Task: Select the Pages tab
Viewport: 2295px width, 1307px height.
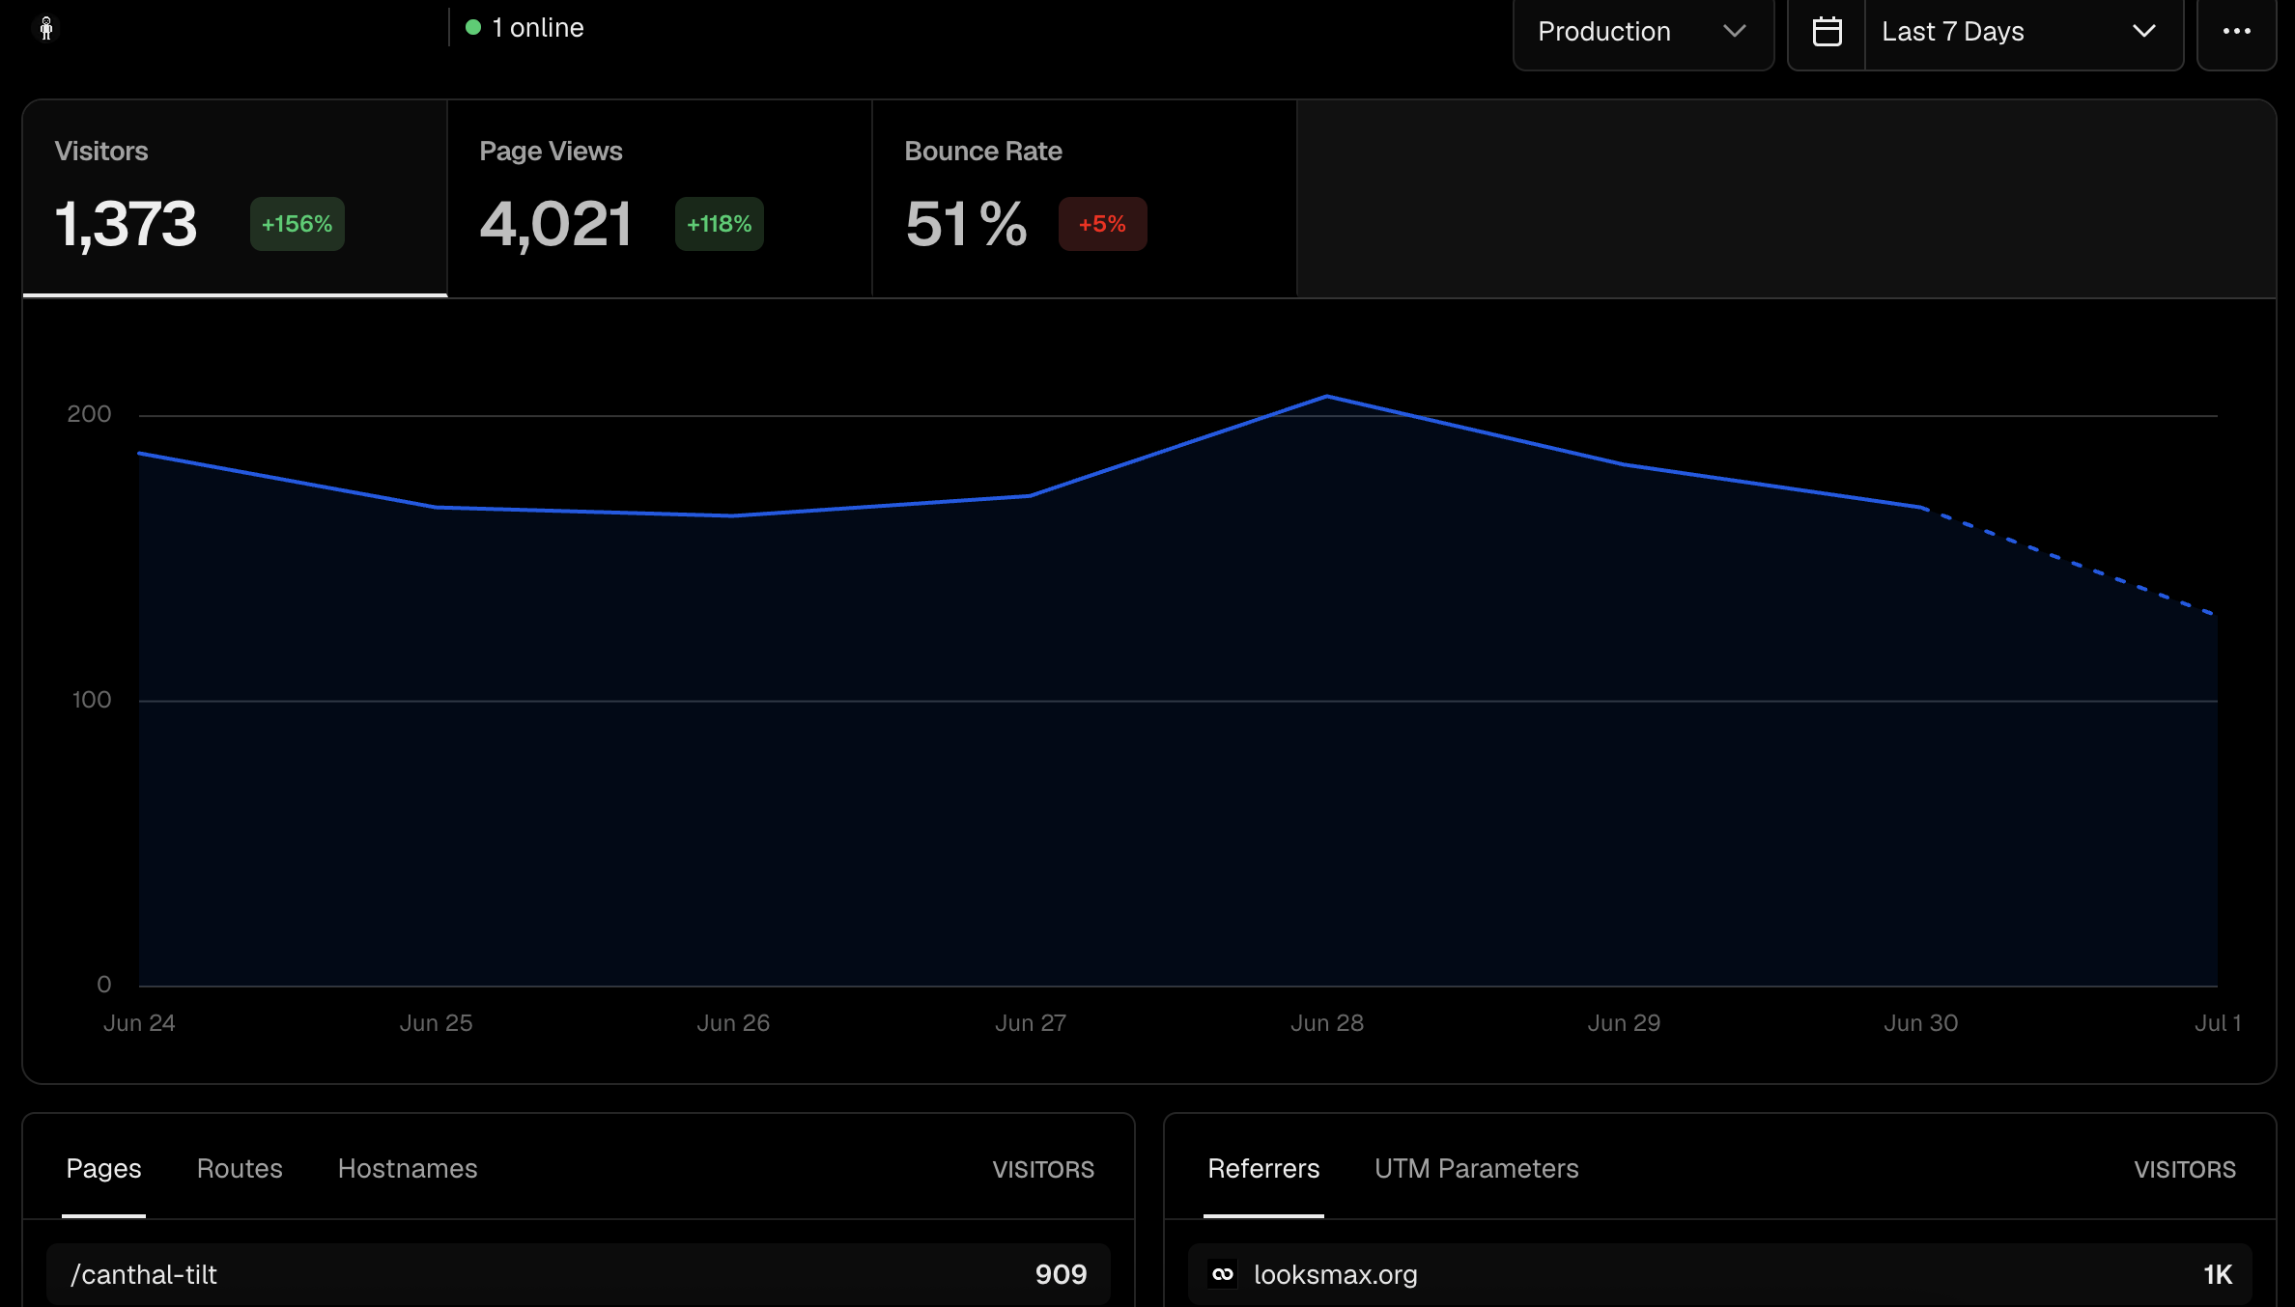Action: (x=103, y=1169)
